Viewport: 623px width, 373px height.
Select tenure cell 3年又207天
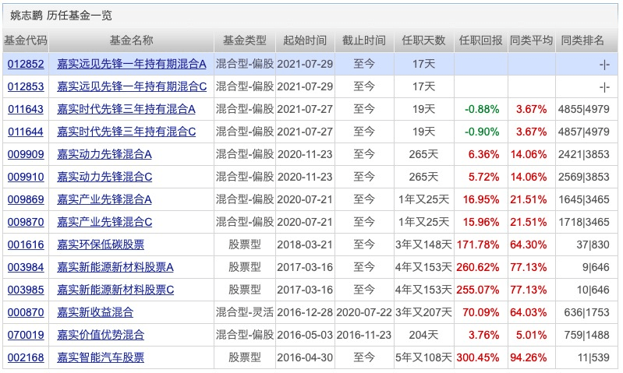click(423, 313)
